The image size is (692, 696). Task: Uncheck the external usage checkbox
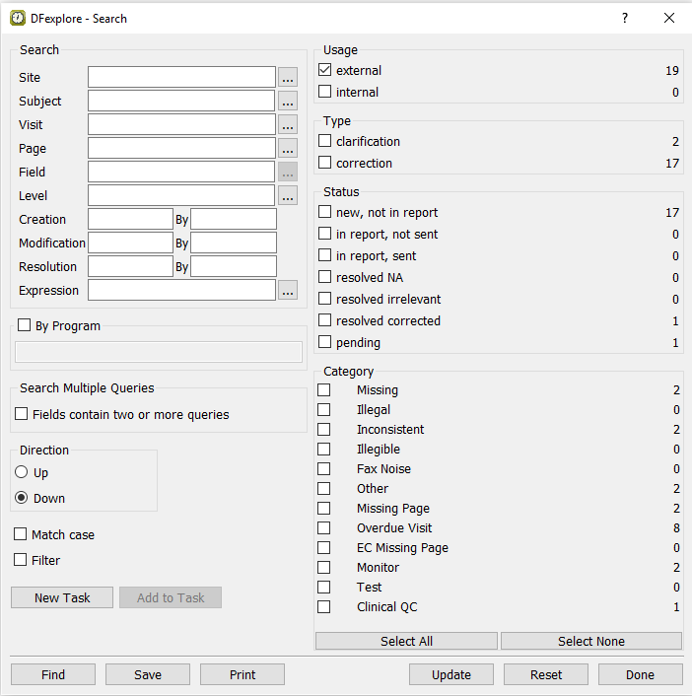(325, 71)
